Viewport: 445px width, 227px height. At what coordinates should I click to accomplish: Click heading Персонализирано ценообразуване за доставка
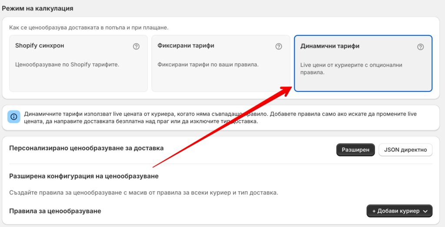[x=86, y=148]
